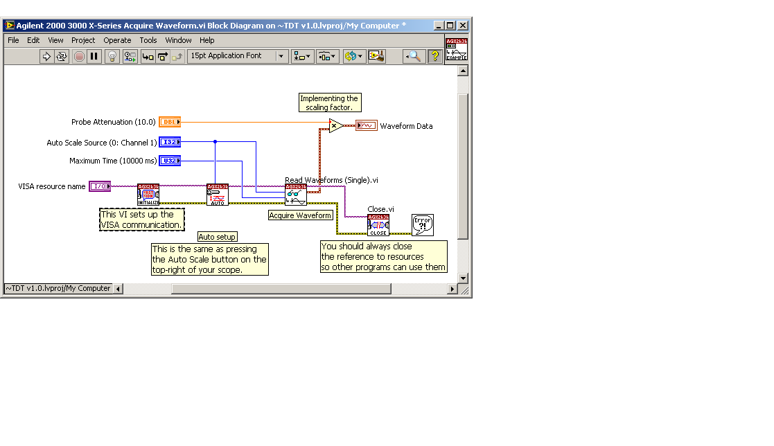The image size is (774, 446).
Task: Click the LabVIEW icon in title bar
Action: pyautogui.click(x=10, y=25)
